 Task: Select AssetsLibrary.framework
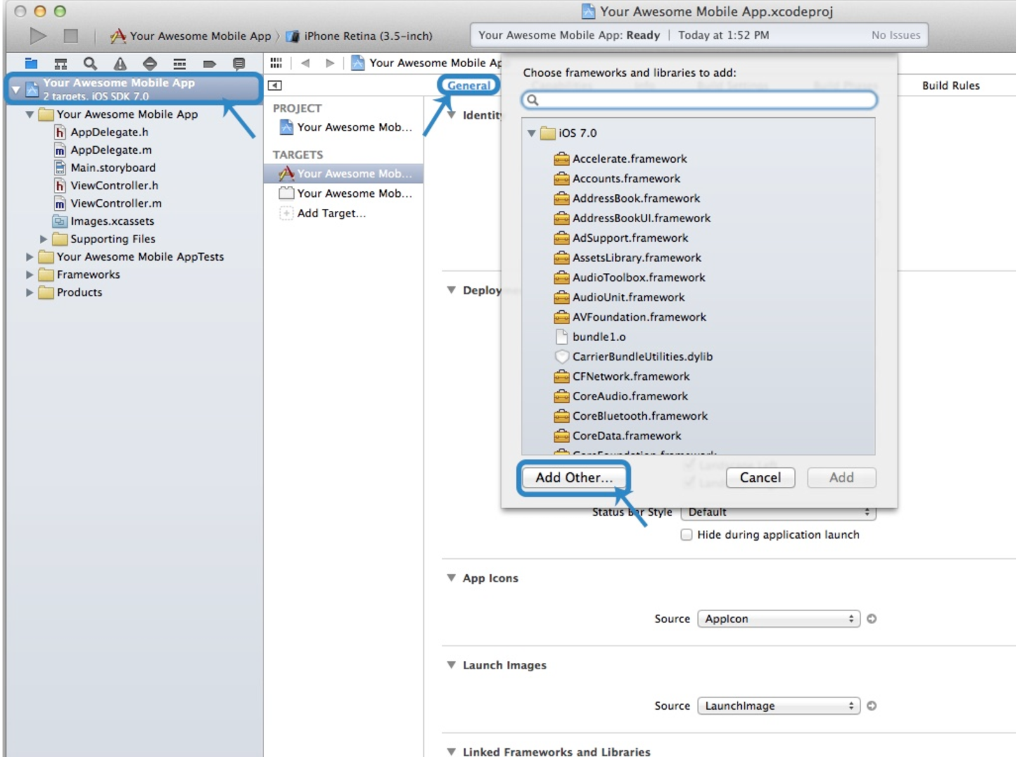(637, 258)
